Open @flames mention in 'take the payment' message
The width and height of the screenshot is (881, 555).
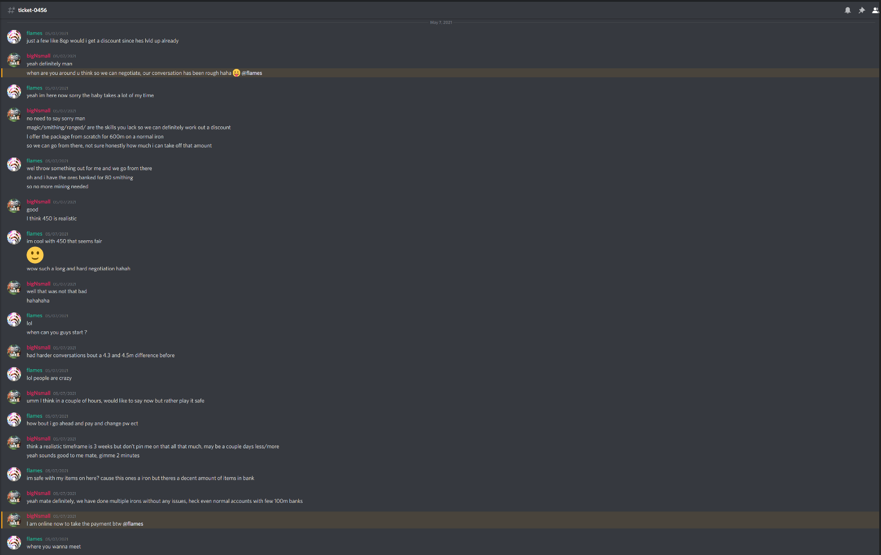tap(133, 524)
